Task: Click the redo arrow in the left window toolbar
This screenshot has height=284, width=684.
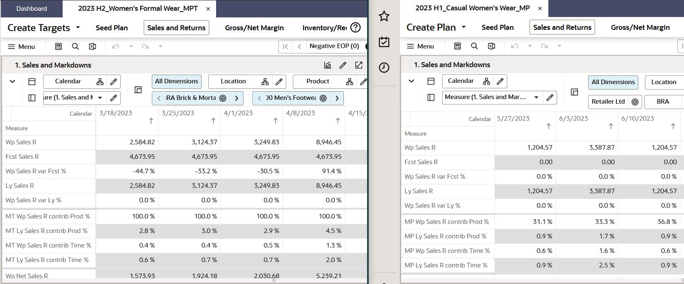Action: tap(145, 46)
